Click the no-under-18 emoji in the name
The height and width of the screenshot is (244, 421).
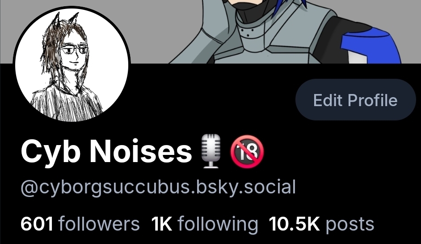[x=247, y=151]
